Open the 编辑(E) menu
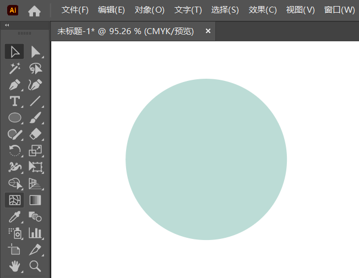 (x=112, y=10)
